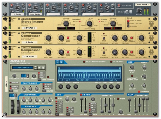Click the Polyphony spin arrows

(x=28, y=76)
